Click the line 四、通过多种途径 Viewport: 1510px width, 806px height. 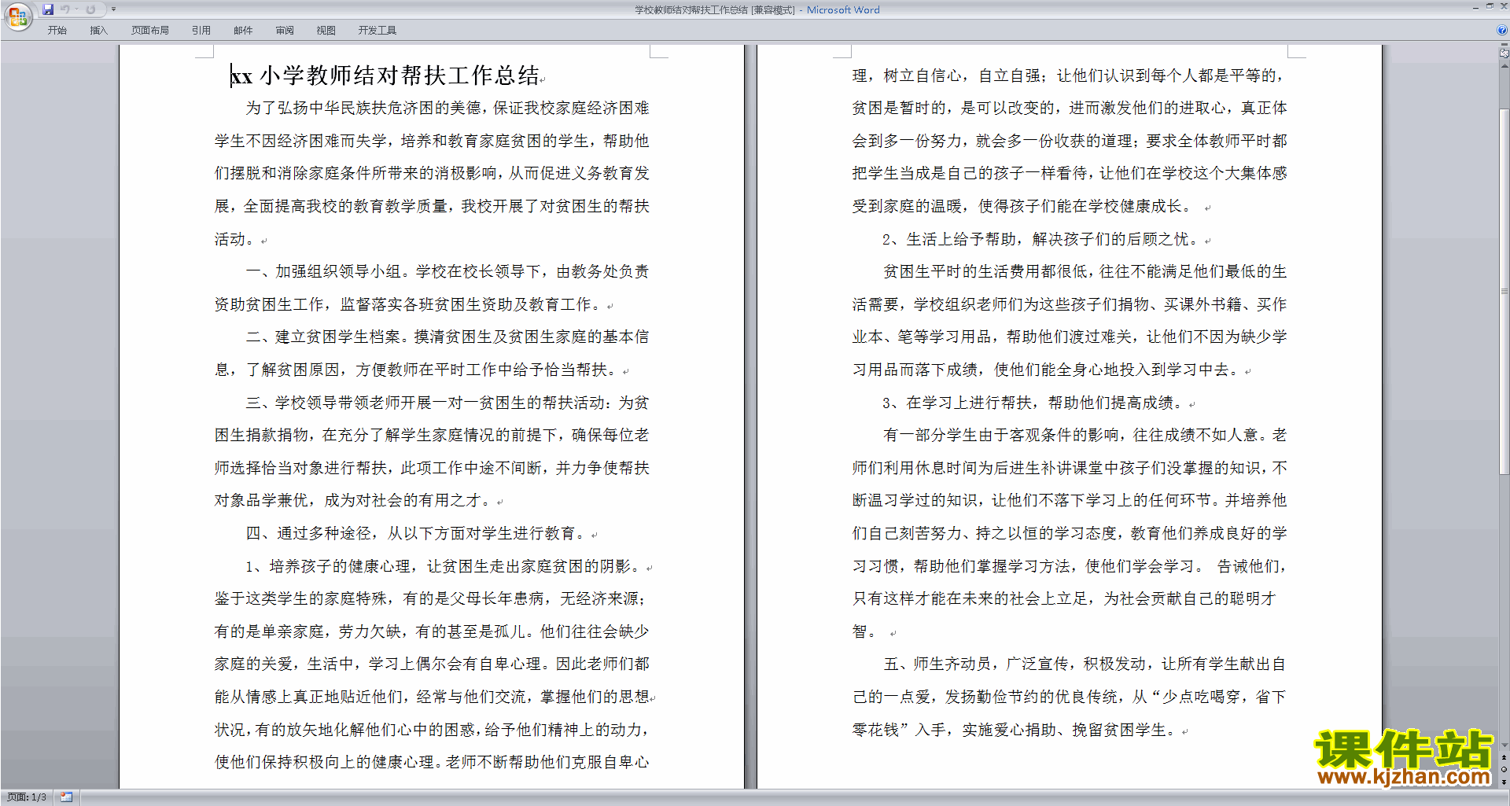point(418,533)
